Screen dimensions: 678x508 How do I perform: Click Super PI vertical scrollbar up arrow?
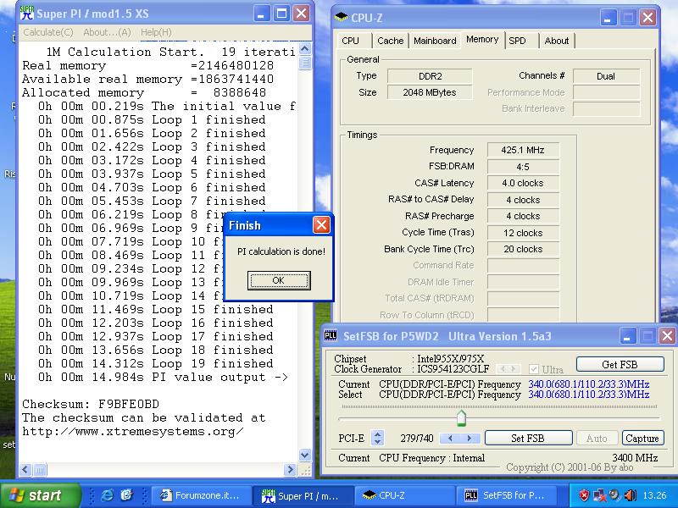[x=305, y=49]
